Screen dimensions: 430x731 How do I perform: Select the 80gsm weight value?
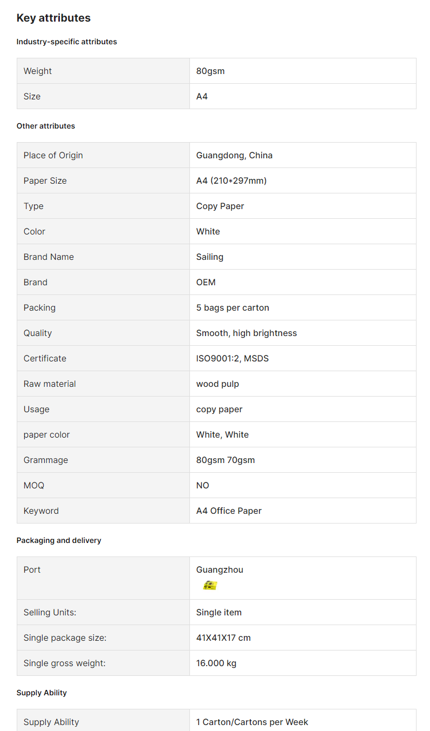click(x=210, y=71)
